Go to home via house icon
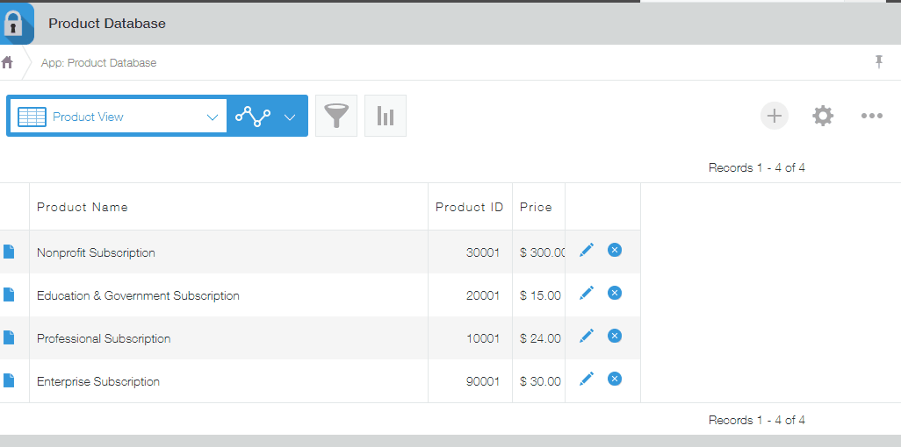Viewport: 901px width, 447px height. (x=8, y=62)
